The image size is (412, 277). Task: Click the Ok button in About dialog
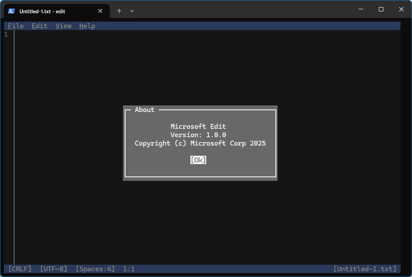coord(198,160)
